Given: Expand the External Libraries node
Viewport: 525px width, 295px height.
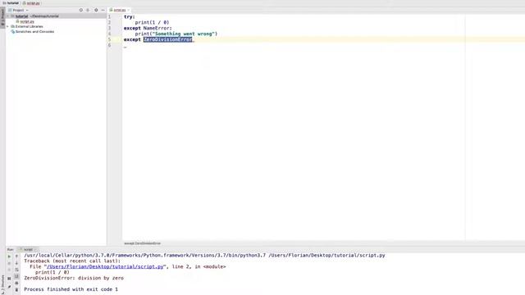Looking at the screenshot, I should tap(8, 26).
